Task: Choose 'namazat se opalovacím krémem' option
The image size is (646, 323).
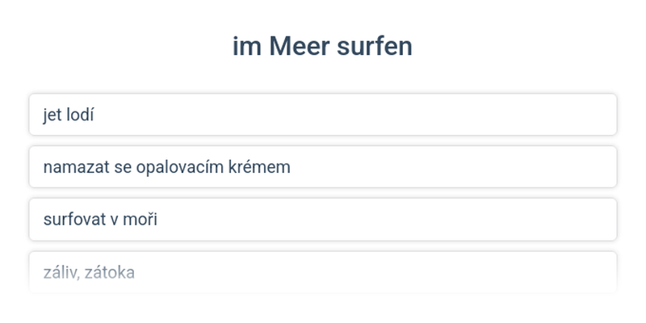Action: 323,167
